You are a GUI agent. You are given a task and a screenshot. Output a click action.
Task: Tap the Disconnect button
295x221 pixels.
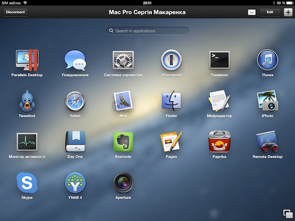pyautogui.click(x=15, y=12)
